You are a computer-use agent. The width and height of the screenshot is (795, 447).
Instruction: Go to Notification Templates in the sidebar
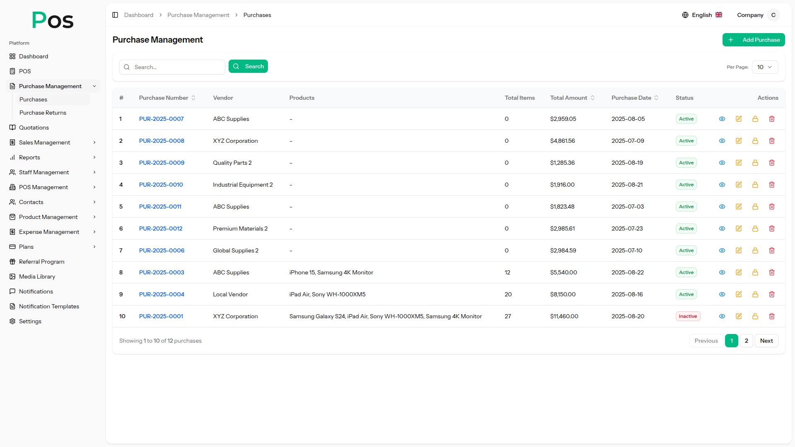coord(49,306)
